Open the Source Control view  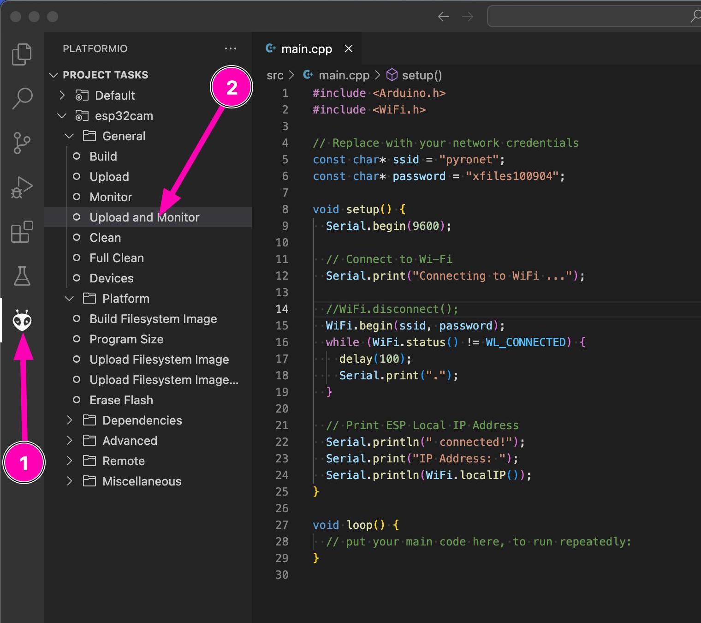pos(22,143)
